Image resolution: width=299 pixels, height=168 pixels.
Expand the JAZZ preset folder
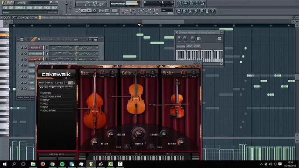(41, 103)
